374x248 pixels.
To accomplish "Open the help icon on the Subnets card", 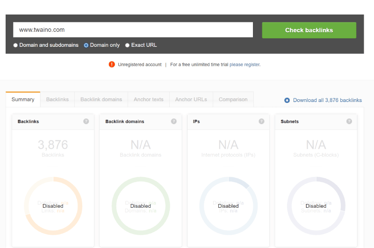I will 349,121.
